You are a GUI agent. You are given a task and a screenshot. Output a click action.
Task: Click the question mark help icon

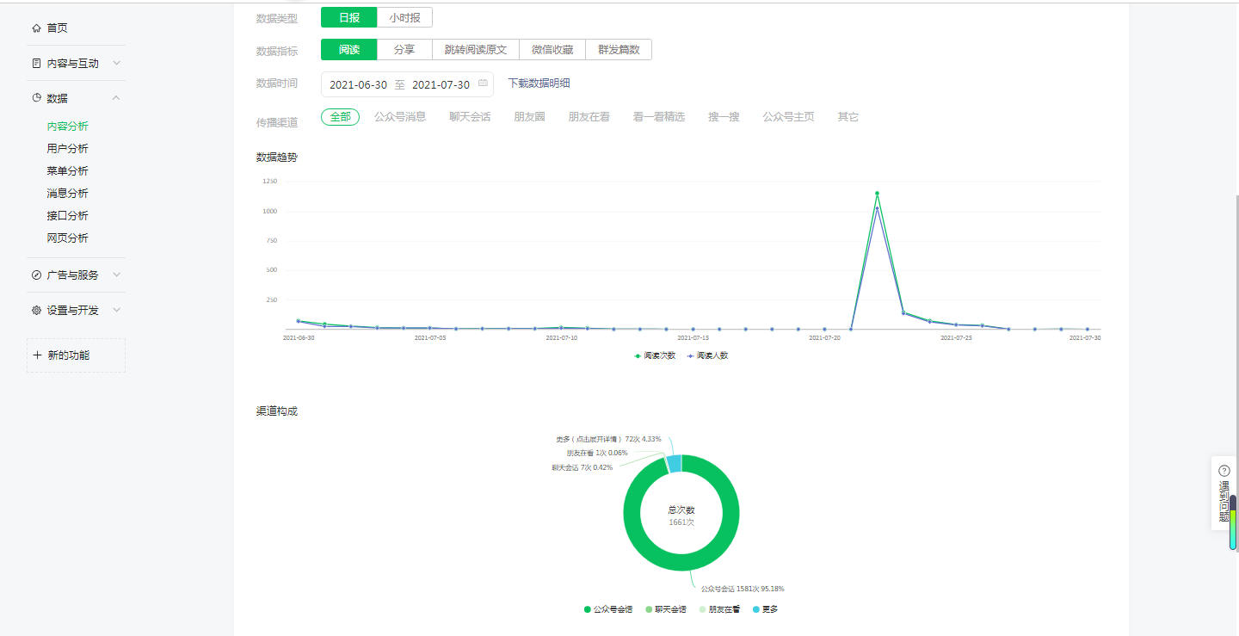click(x=1224, y=471)
